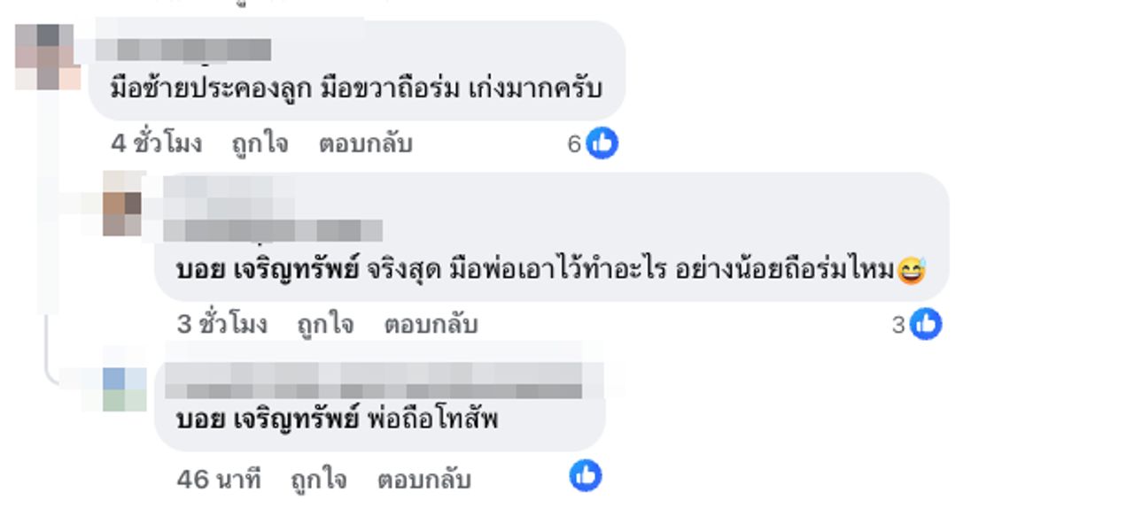Open avatar of the จริงสุด reply author

coord(123,204)
